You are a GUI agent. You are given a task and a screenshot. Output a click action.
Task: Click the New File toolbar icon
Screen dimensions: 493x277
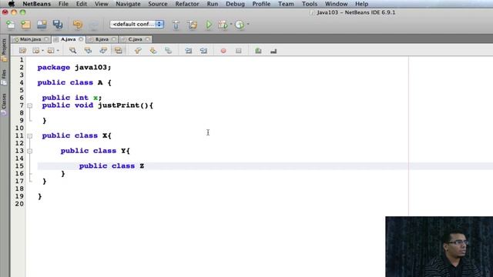(11, 25)
